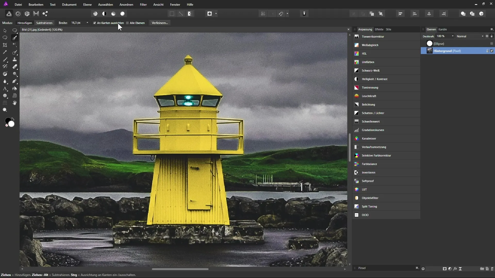Select the Hand view tool
The height and width of the screenshot is (278, 495).
point(15,103)
